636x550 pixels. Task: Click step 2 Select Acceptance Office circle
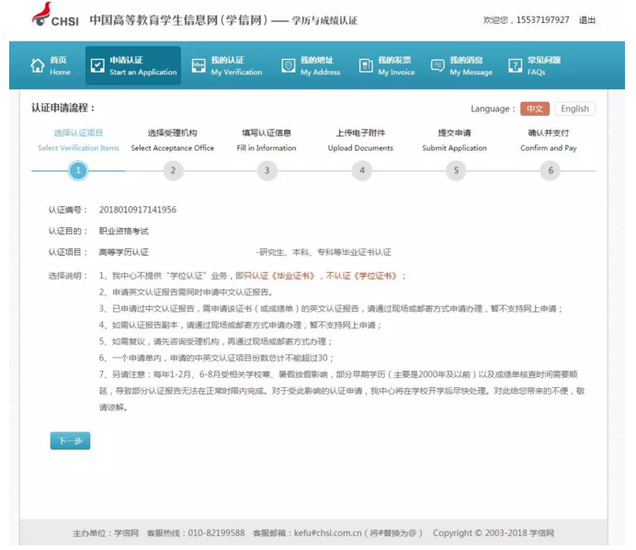pos(172,170)
